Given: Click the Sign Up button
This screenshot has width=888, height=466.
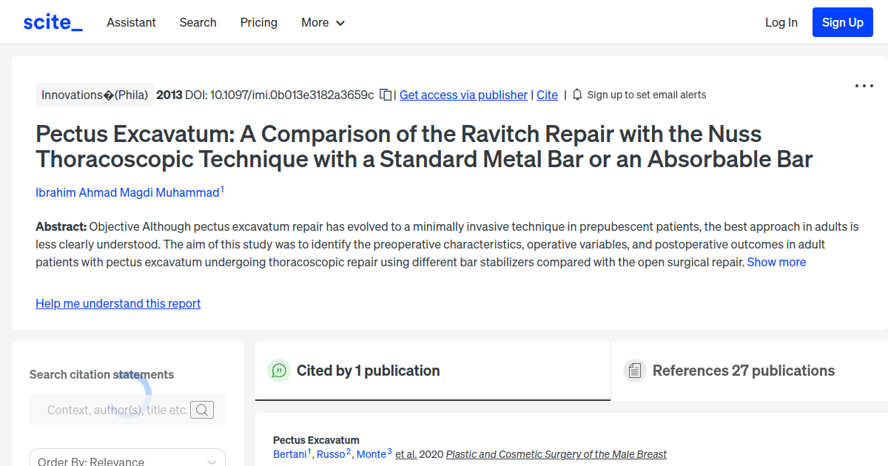Looking at the screenshot, I should click(842, 22).
